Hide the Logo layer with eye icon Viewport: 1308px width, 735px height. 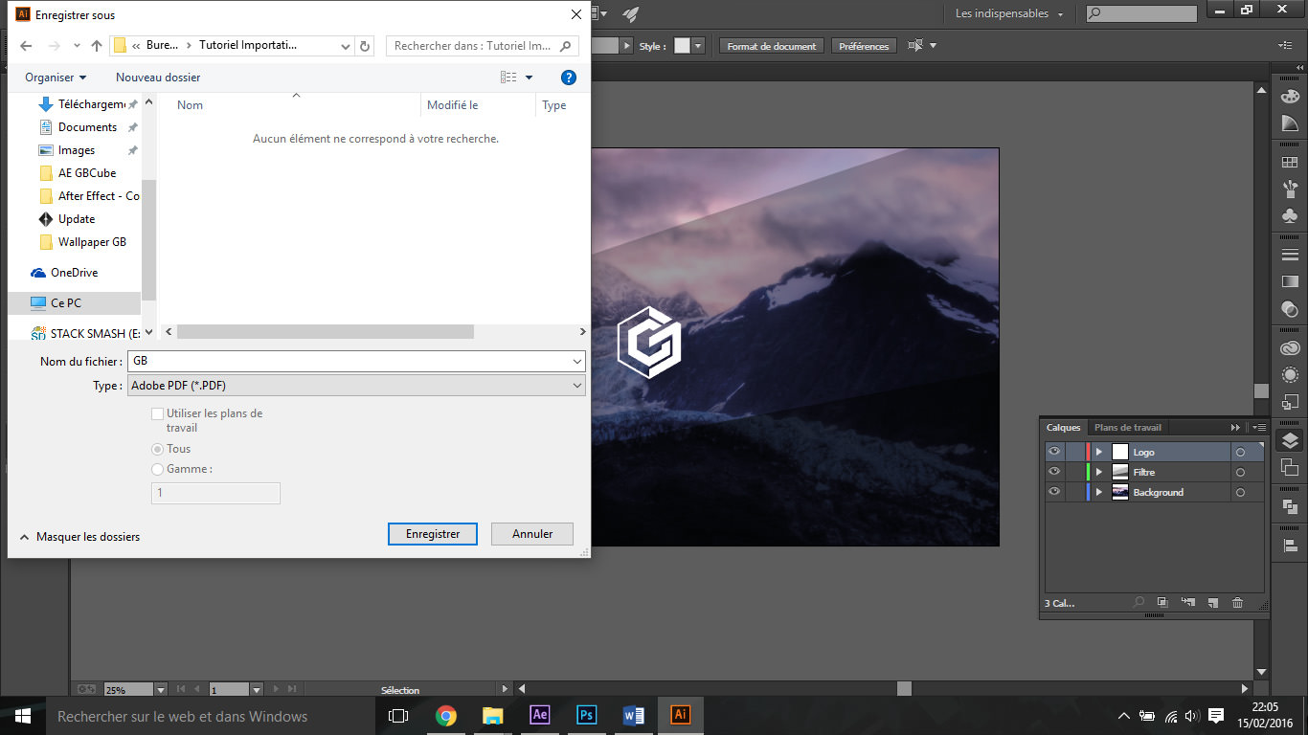[1054, 452]
